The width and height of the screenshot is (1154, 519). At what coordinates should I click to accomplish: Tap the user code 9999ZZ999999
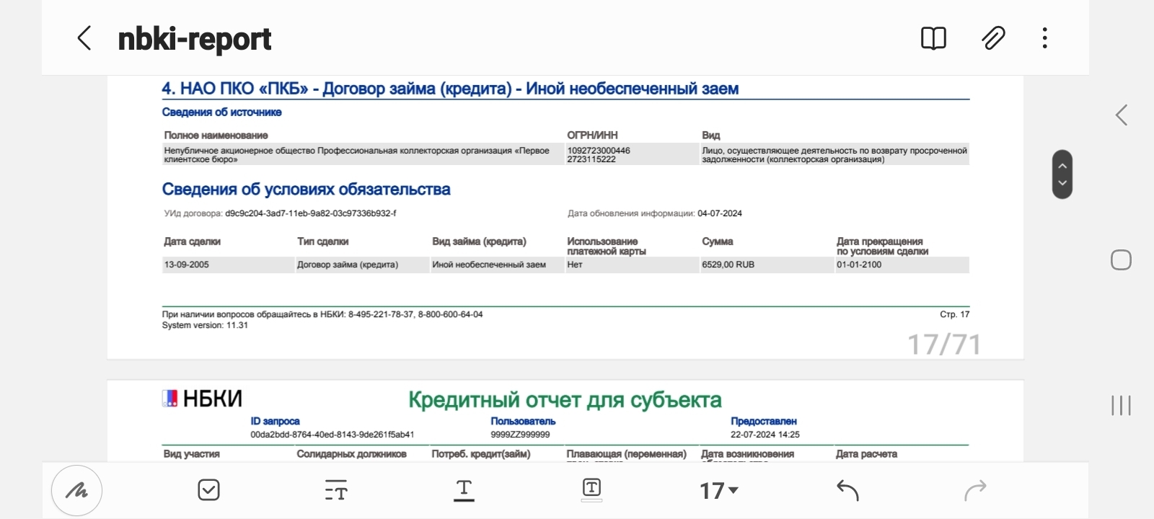[520, 435]
